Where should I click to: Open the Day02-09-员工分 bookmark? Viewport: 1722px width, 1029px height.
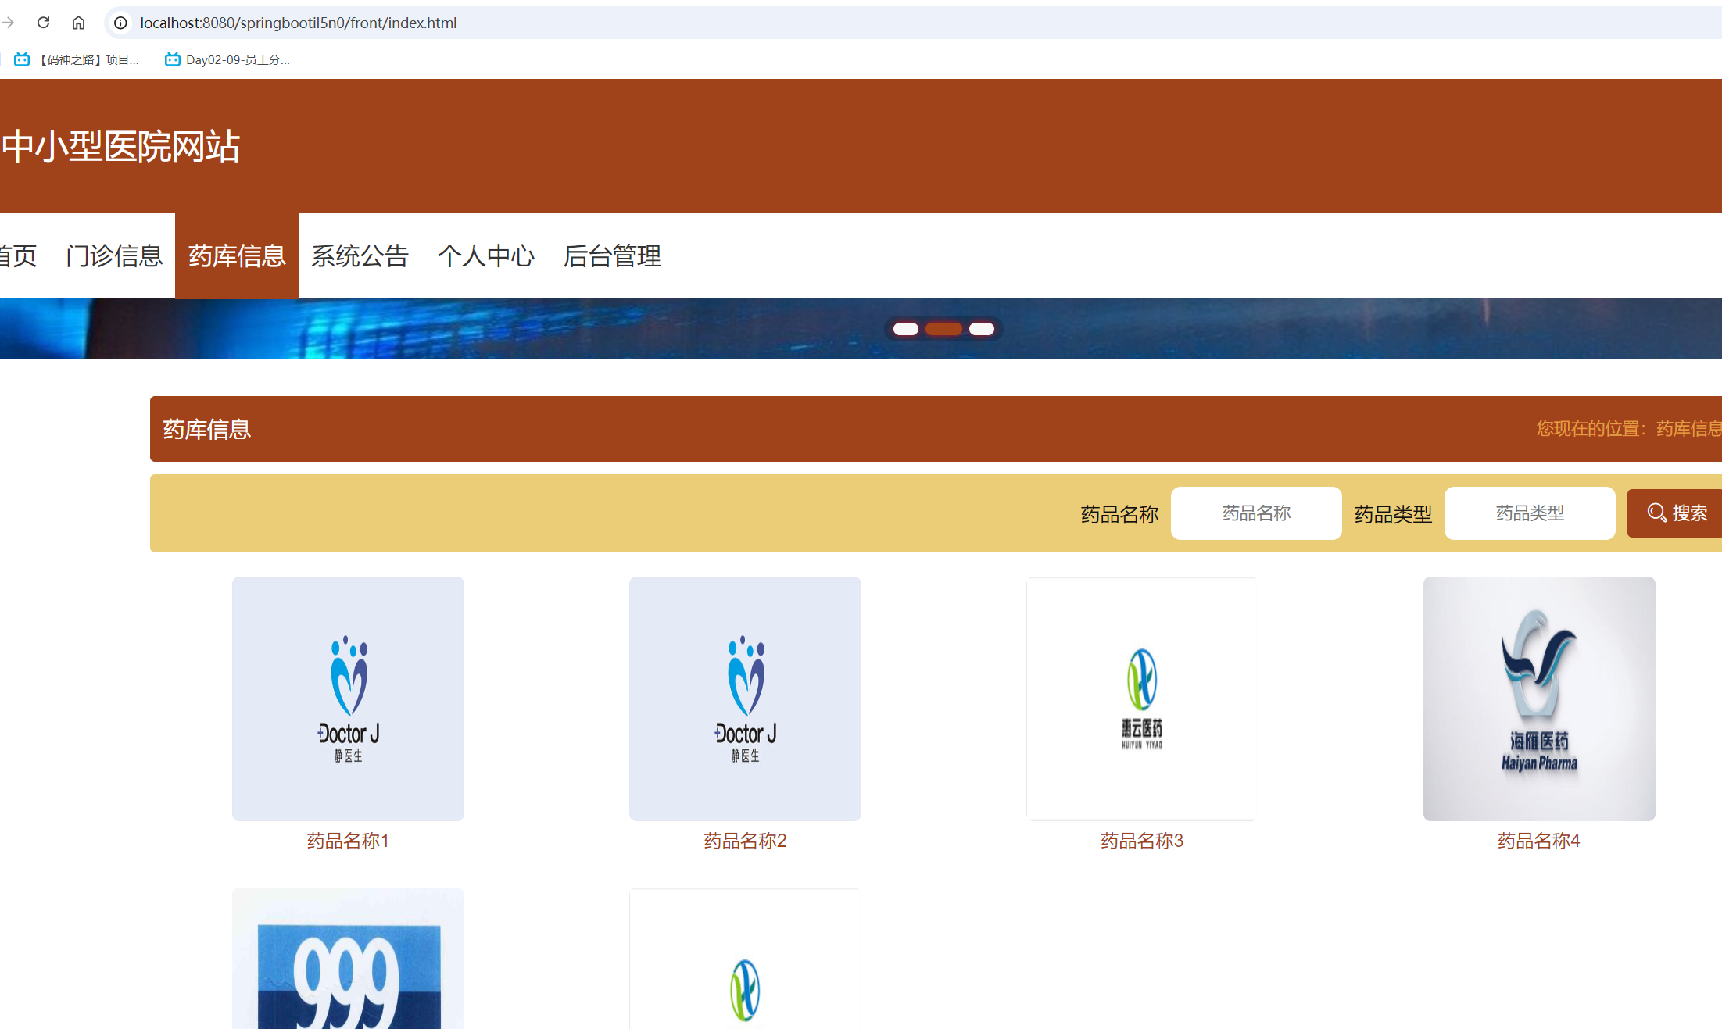click(x=227, y=59)
